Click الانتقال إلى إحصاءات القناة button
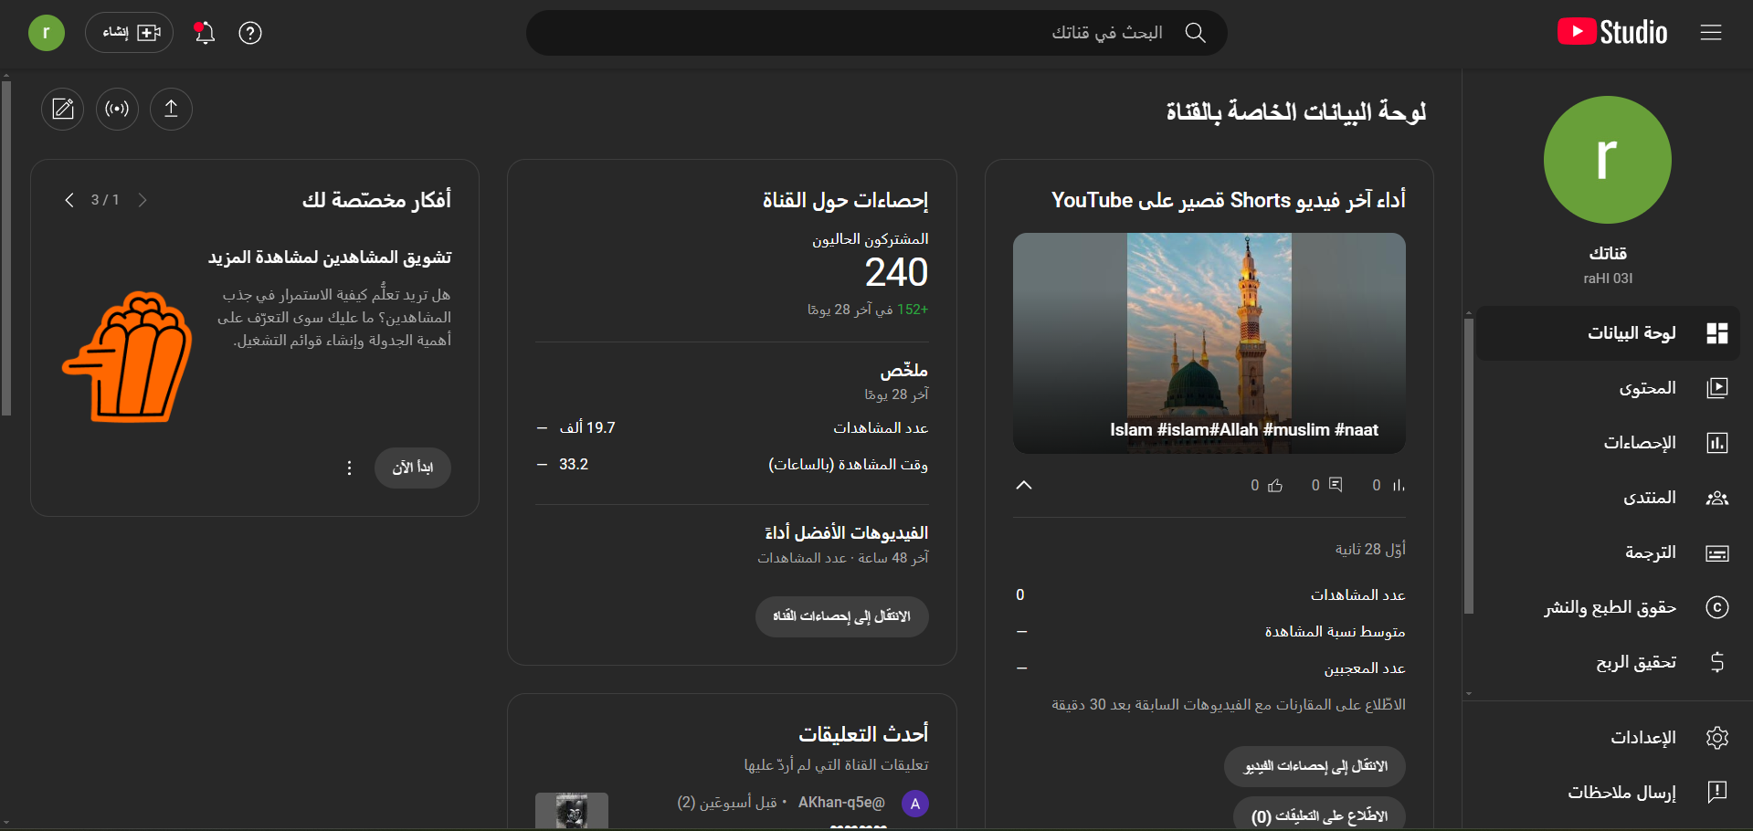This screenshot has height=831, width=1753. tap(842, 616)
